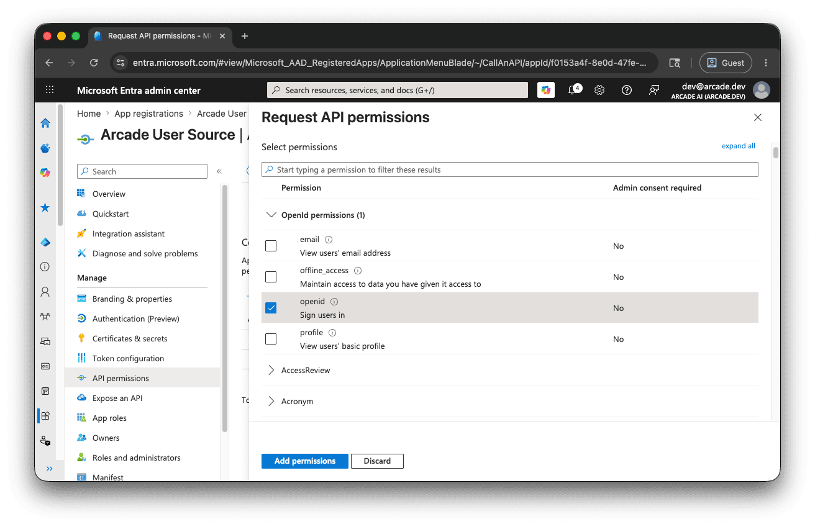815x527 pixels.
Task: Collapse the side menu with double chevron
Action: pyautogui.click(x=219, y=171)
